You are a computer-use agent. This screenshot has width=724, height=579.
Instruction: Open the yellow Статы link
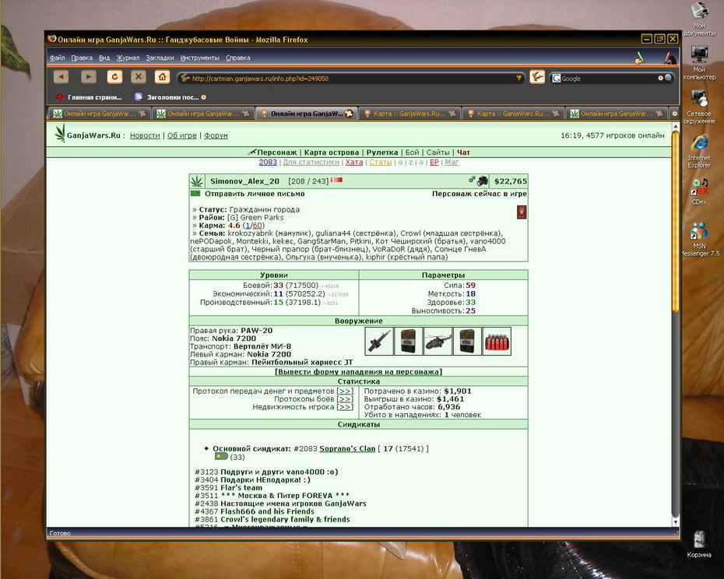tap(381, 162)
